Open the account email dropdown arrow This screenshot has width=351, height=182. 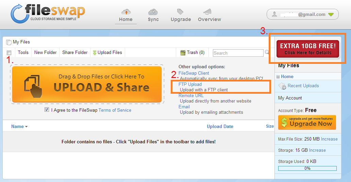[331, 15]
